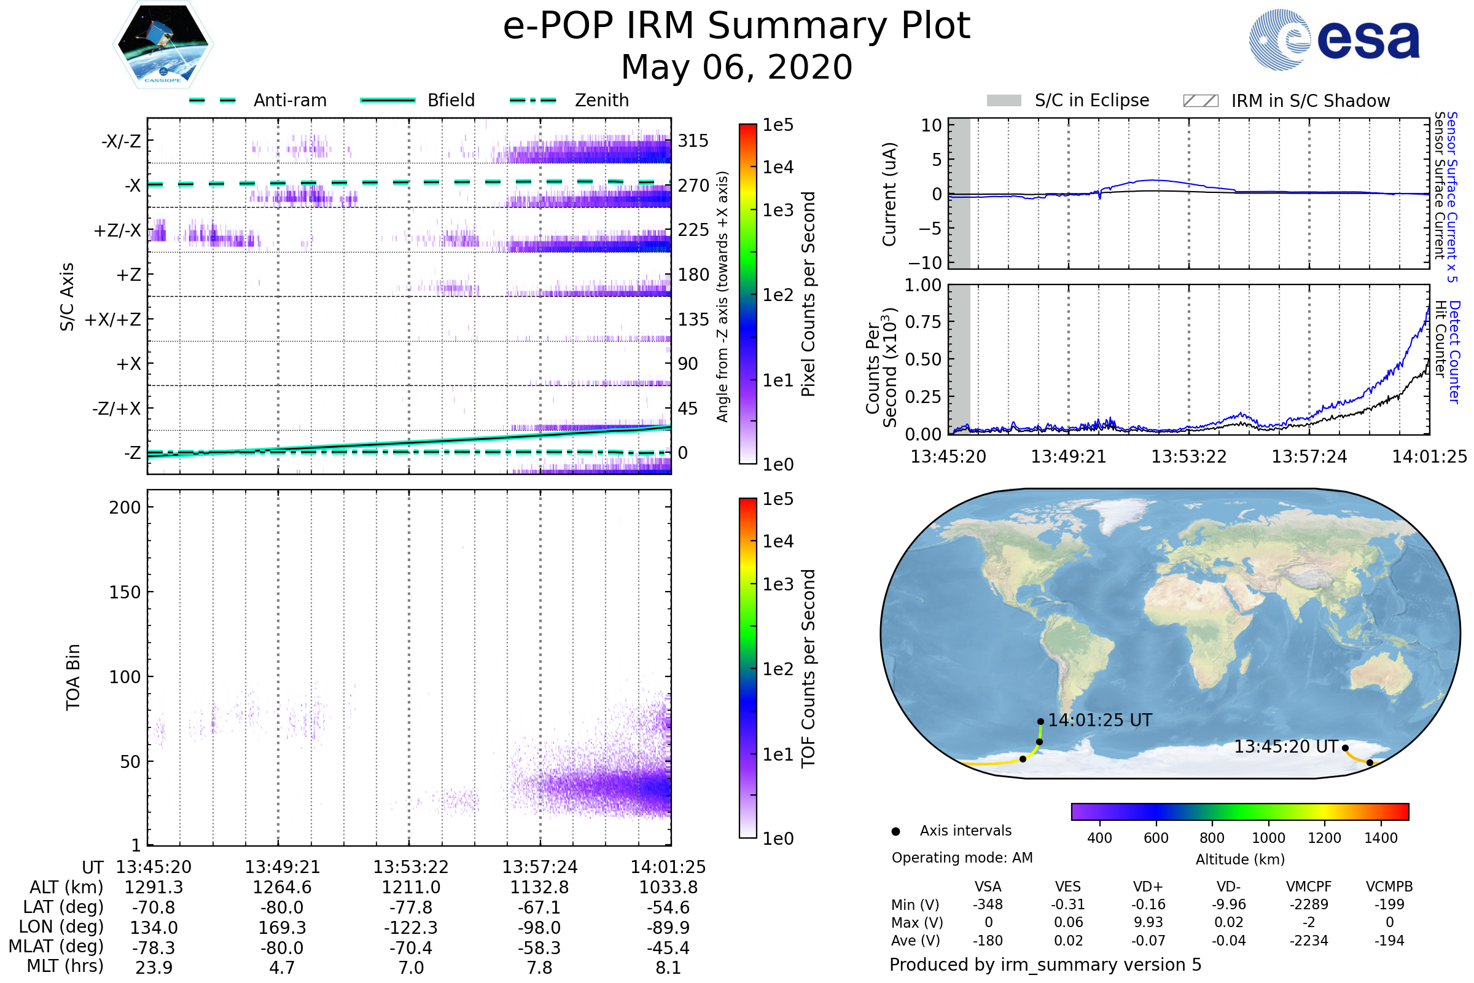Click the S/C in Eclipse gray legend patch
This screenshot has height=983, width=1474.
(1004, 101)
